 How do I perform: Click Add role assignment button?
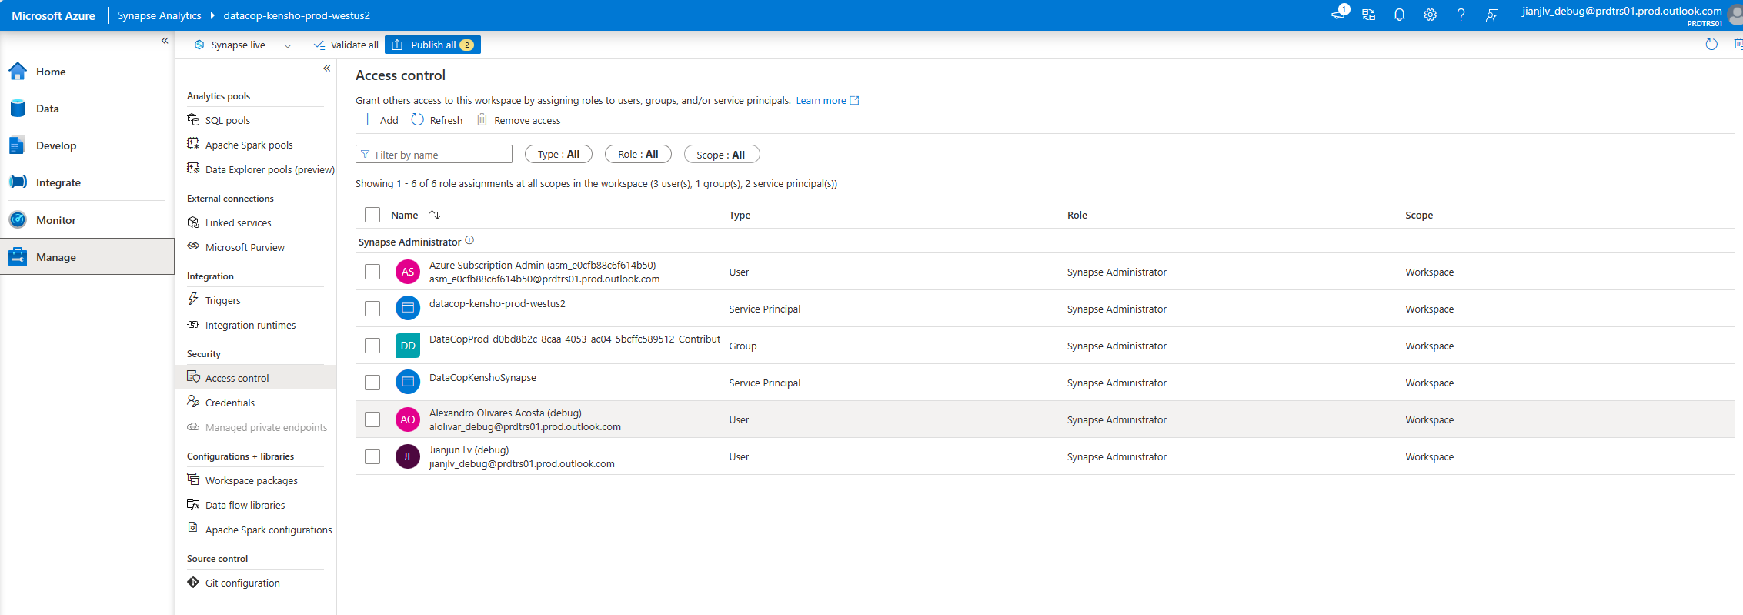tap(380, 120)
